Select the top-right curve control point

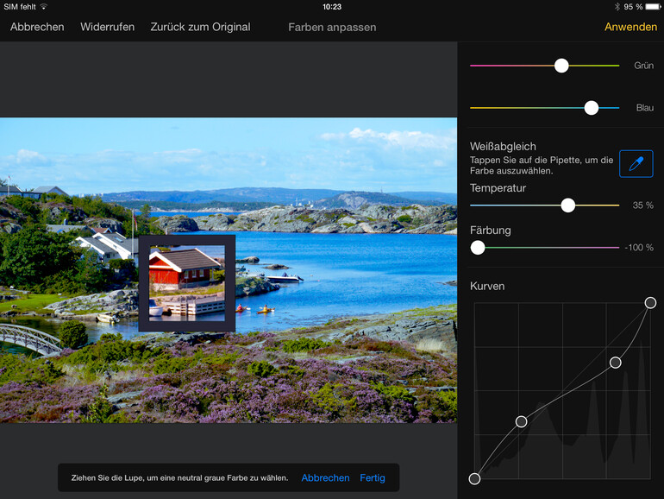[x=650, y=303]
